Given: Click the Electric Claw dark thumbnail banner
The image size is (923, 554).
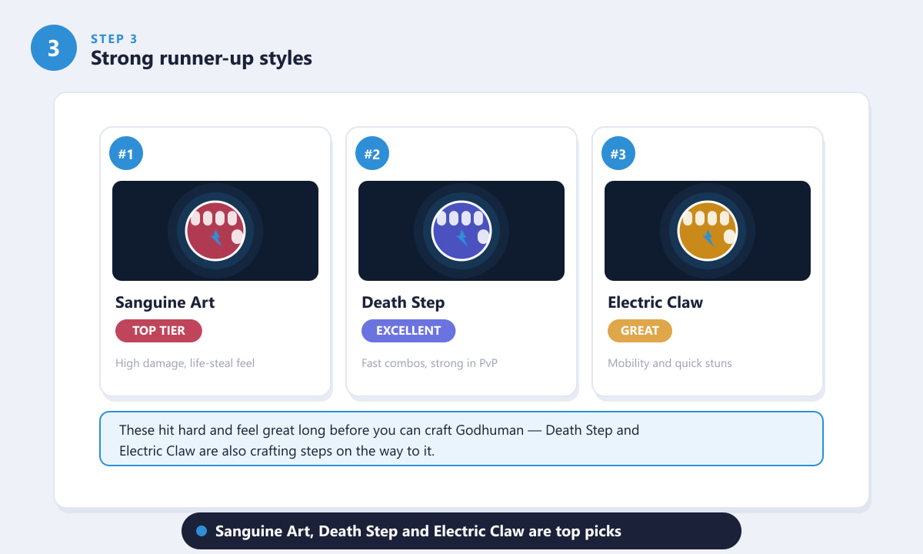Looking at the screenshot, I should pos(708,231).
